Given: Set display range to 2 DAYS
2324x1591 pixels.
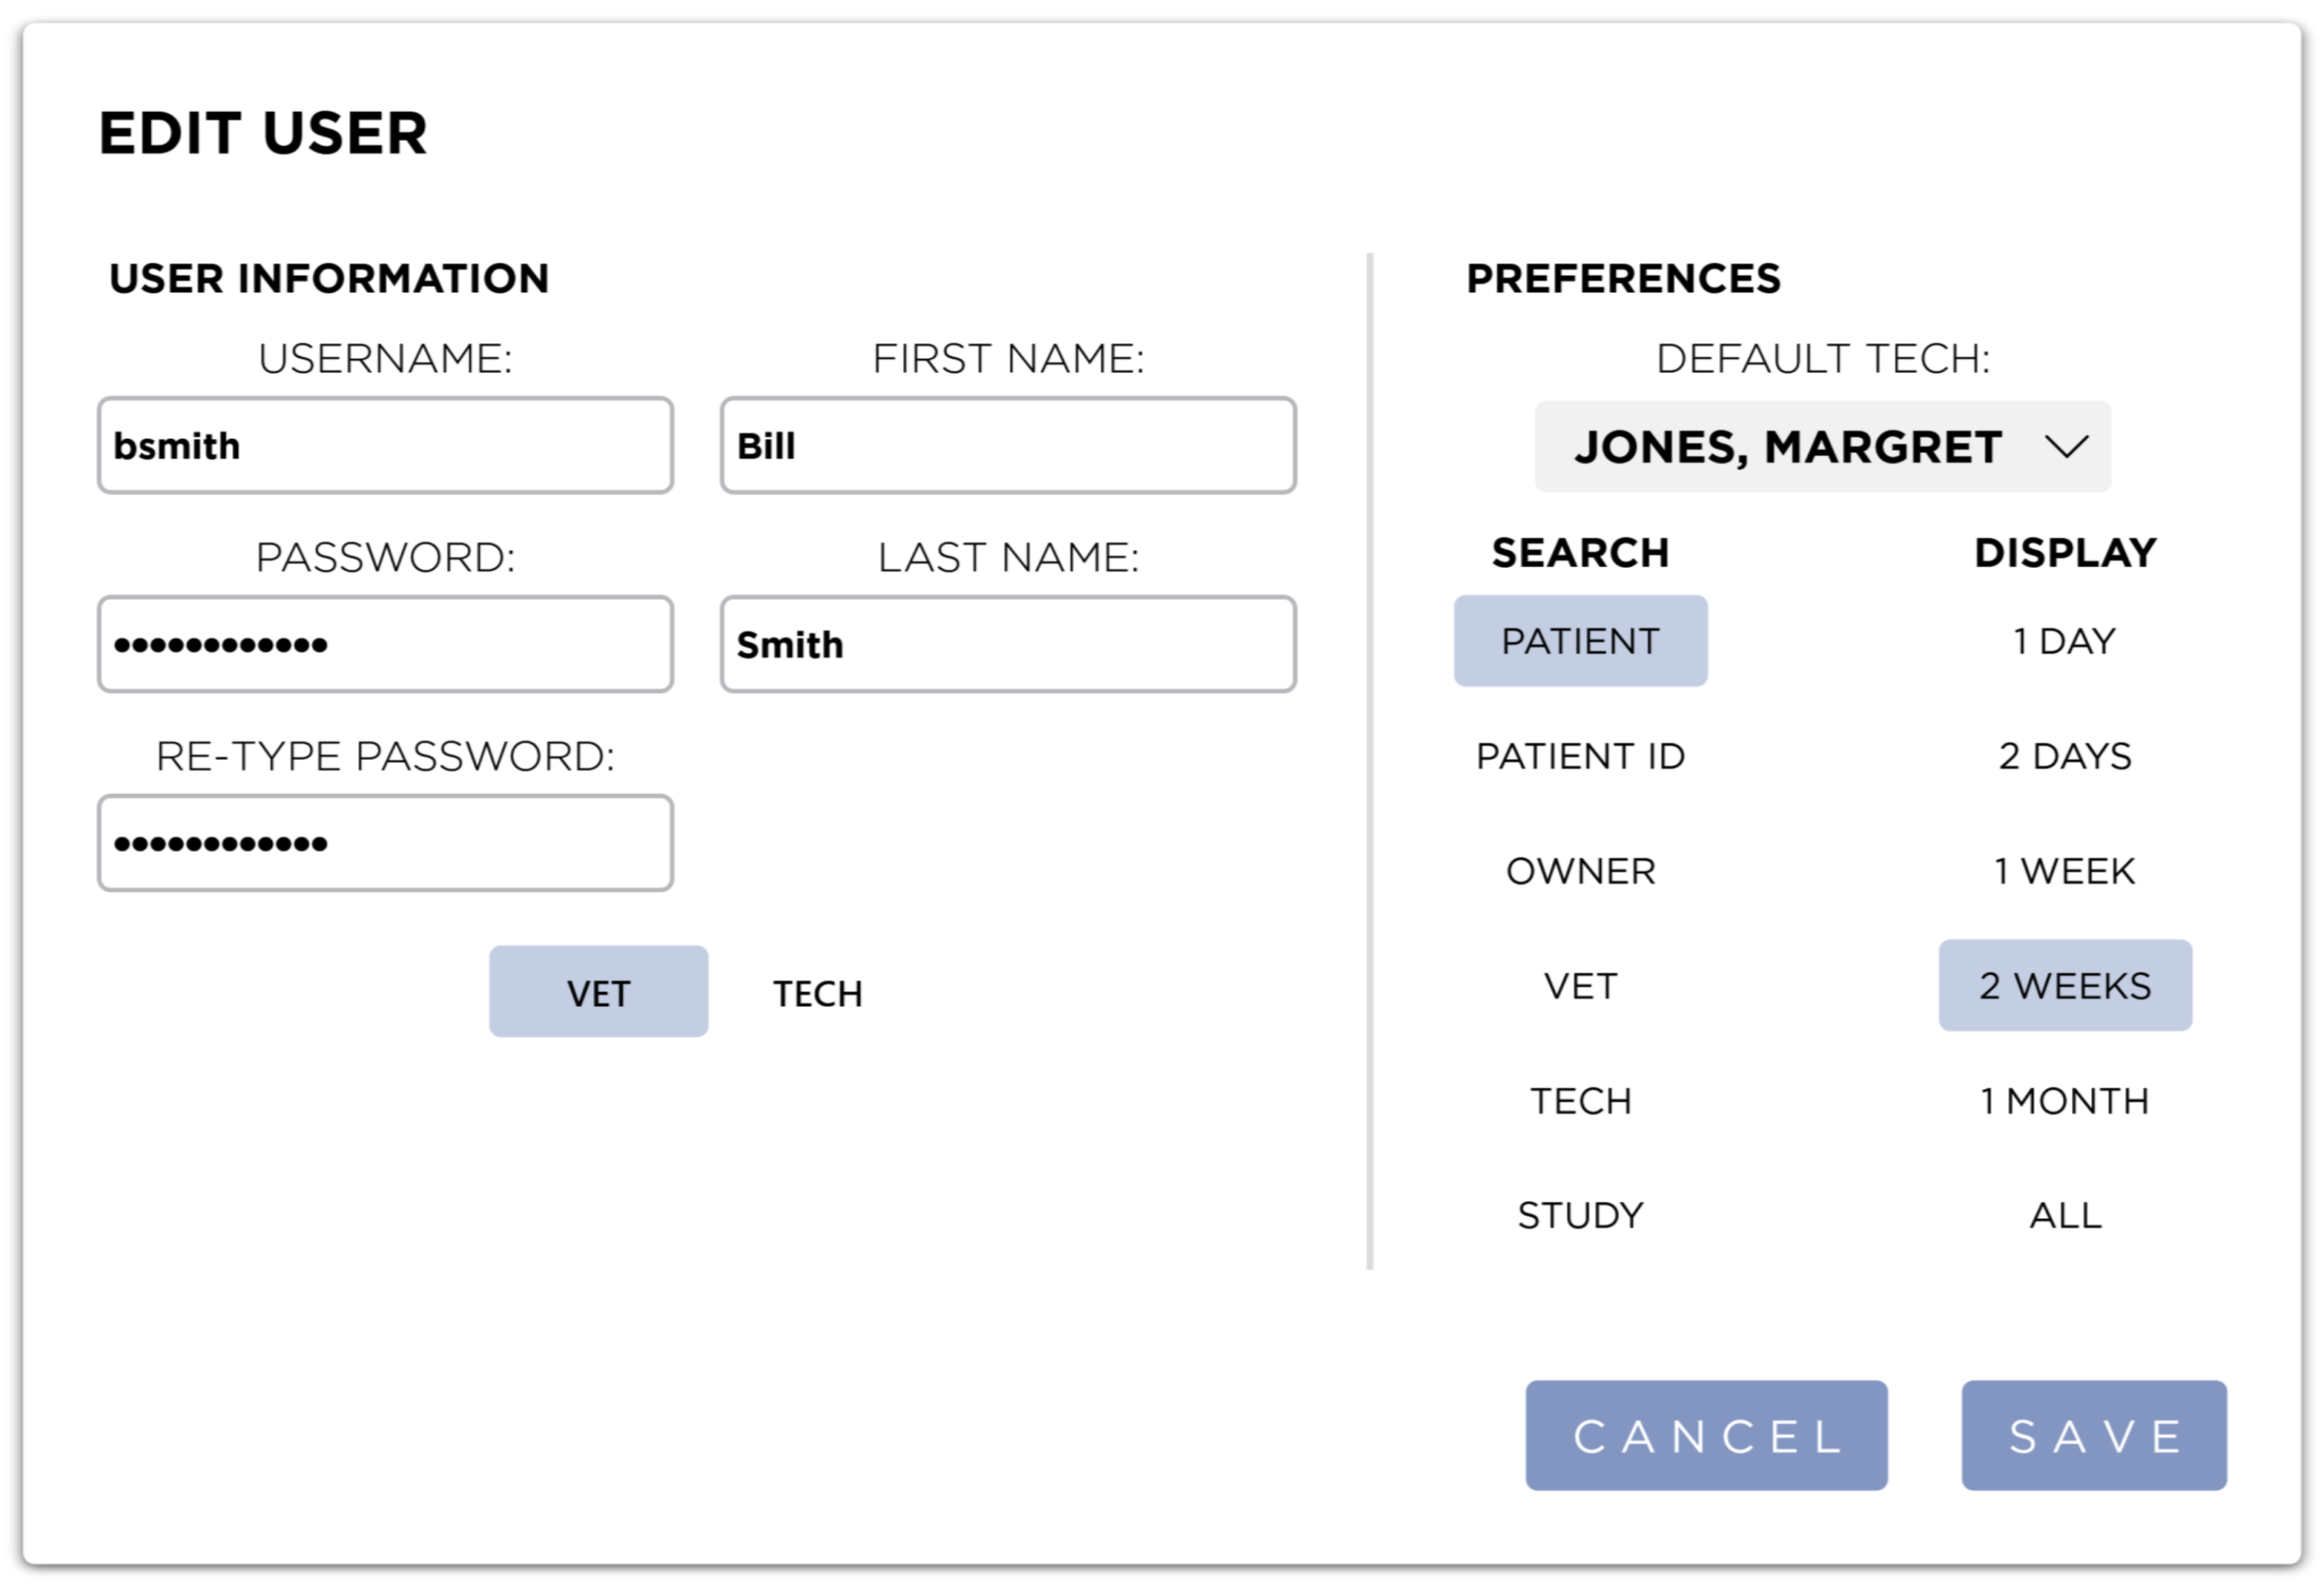Looking at the screenshot, I should tap(2065, 756).
